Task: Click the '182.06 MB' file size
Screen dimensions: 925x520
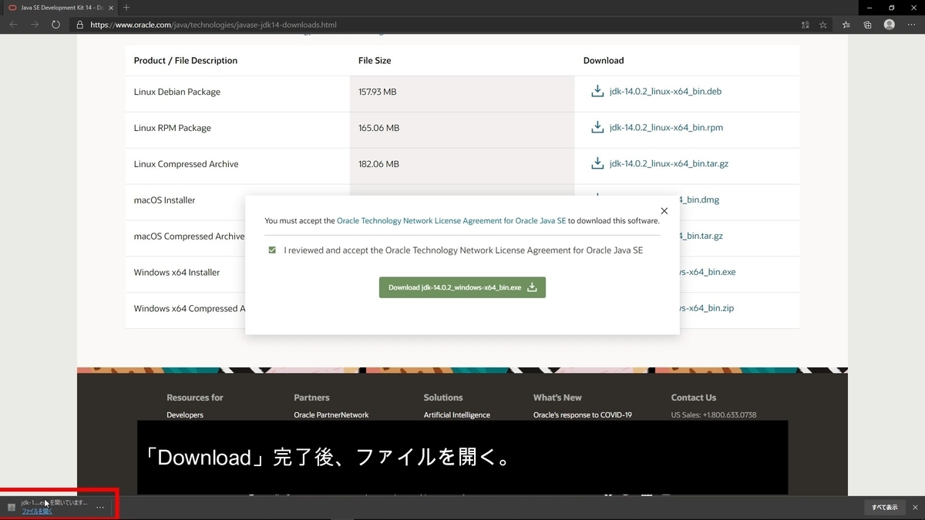Action: point(379,164)
